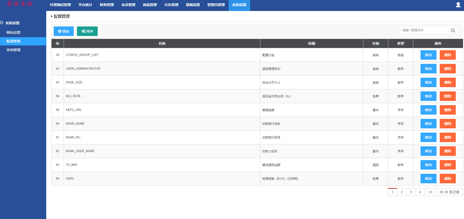
Task: Delete the USER_ADMINISTRATOR row
Action: (448, 69)
